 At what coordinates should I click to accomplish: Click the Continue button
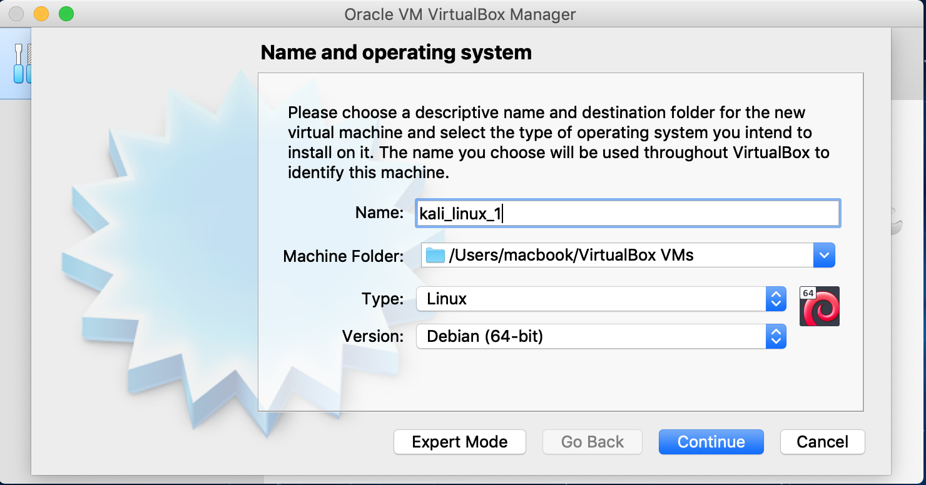pos(711,442)
